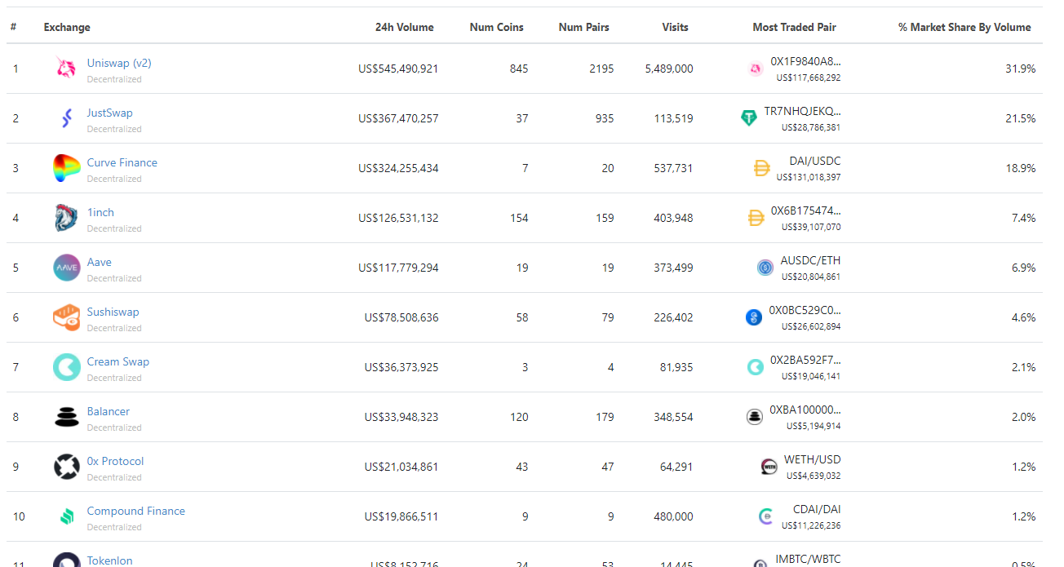1064x567 pixels.
Task: Open the Cream Swap exchange link
Action: pyautogui.click(x=118, y=361)
